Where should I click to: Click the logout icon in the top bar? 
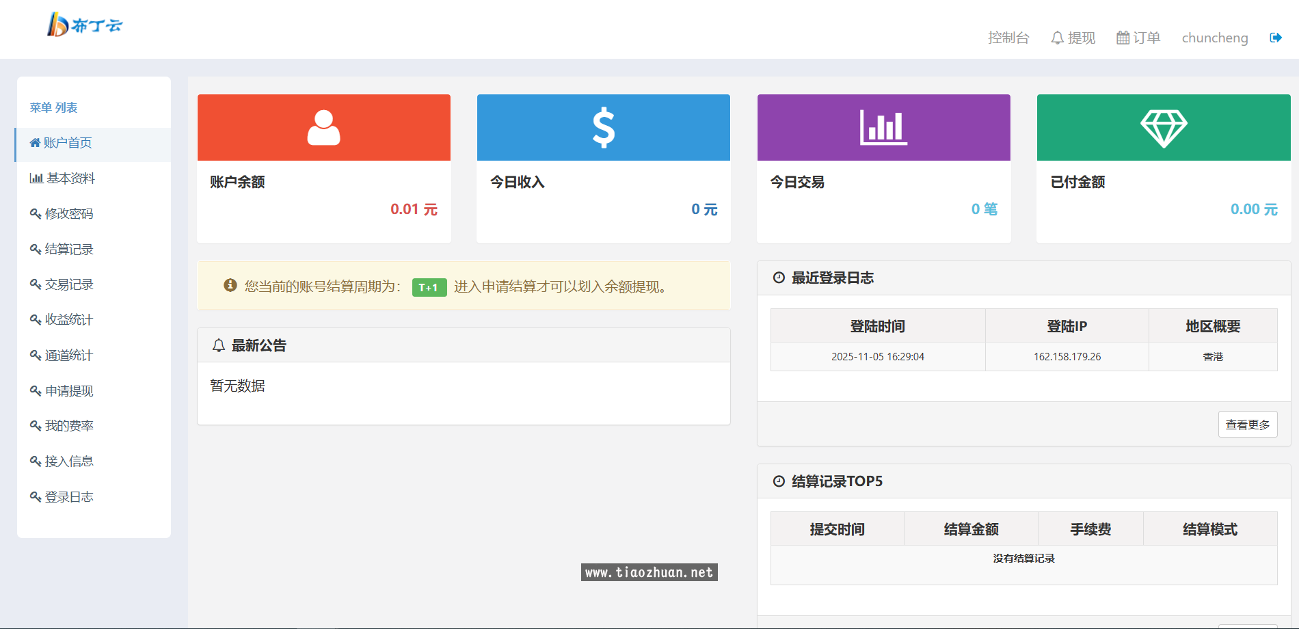point(1276,38)
